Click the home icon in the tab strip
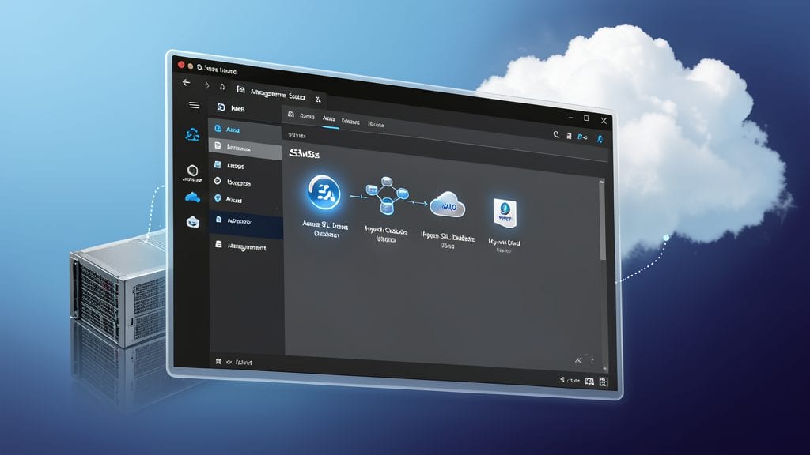The height and width of the screenshot is (455, 810). click(x=291, y=115)
